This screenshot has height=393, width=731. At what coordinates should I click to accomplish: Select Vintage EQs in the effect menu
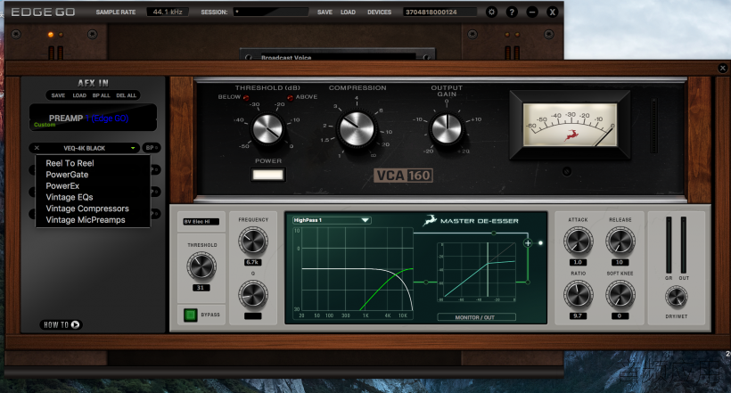tap(70, 197)
